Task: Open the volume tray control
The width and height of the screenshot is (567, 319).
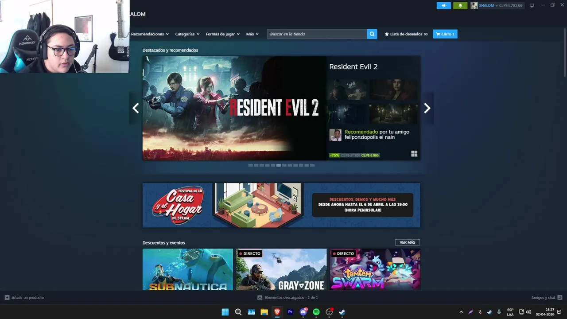Action: (x=528, y=312)
